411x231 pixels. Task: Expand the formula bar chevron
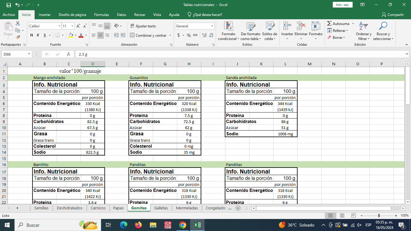pos(407,54)
